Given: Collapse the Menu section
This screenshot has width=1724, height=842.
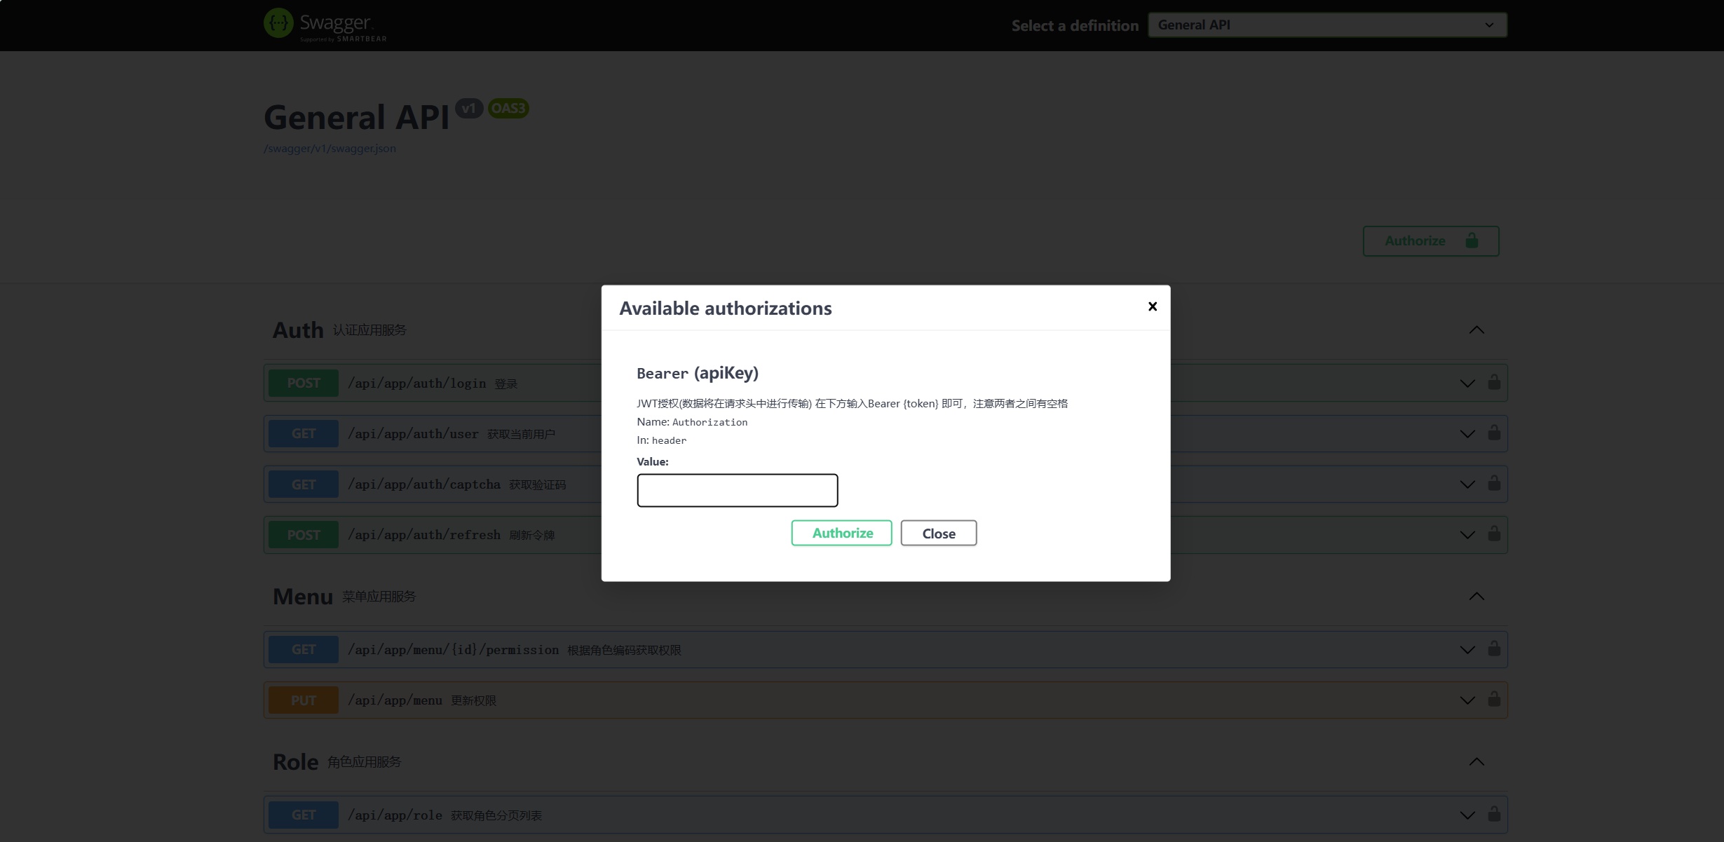Looking at the screenshot, I should click(x=1477, y=597).
